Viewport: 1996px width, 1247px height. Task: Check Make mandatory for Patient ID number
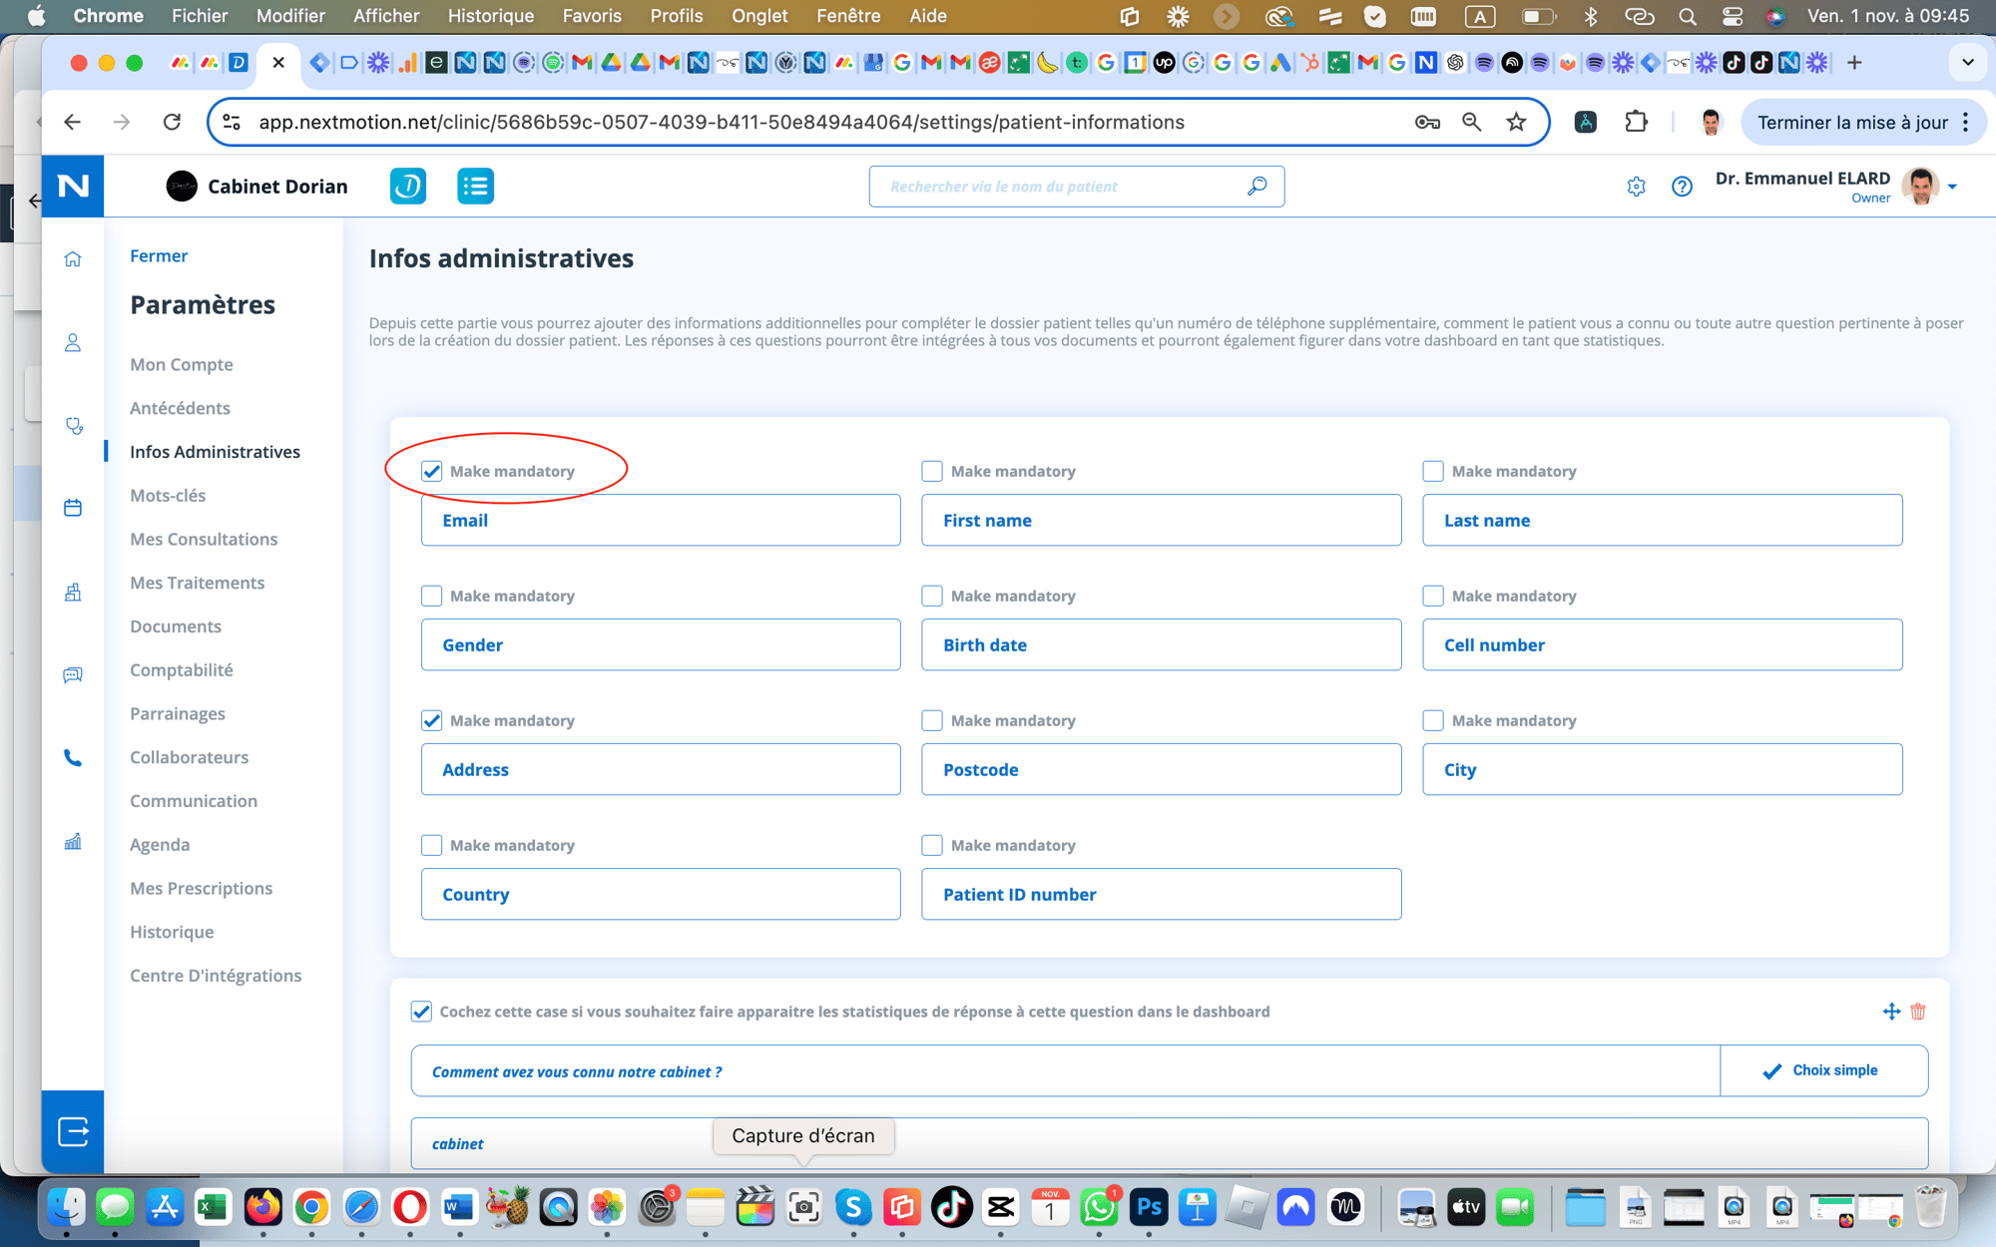pos(932,845)
